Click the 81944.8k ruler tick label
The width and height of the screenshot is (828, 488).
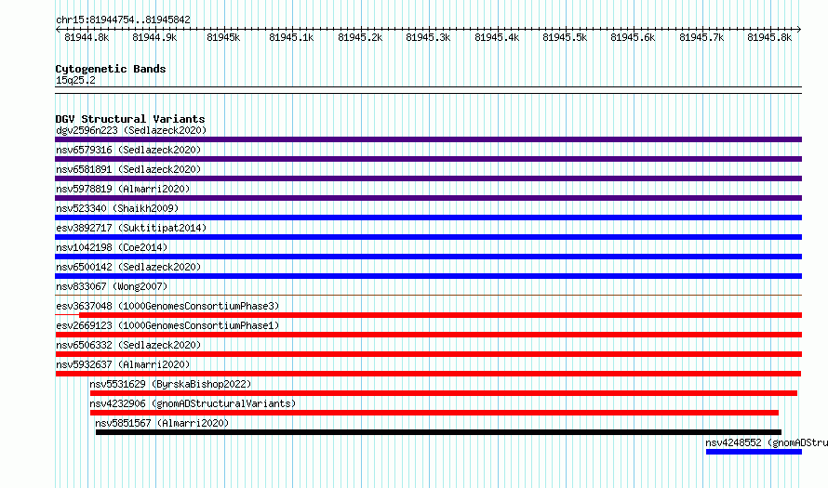[x=87, y=37]
